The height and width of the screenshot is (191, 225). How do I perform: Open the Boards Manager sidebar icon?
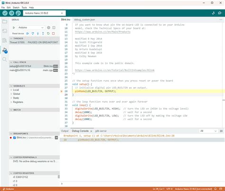click(x=5, y=31)
